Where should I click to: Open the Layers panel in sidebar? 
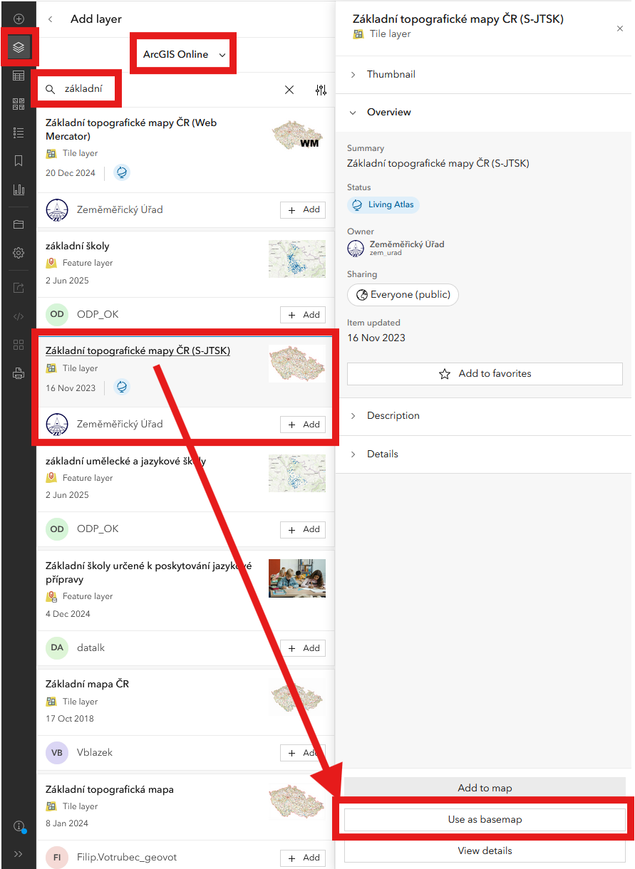(x=19, y=48)
